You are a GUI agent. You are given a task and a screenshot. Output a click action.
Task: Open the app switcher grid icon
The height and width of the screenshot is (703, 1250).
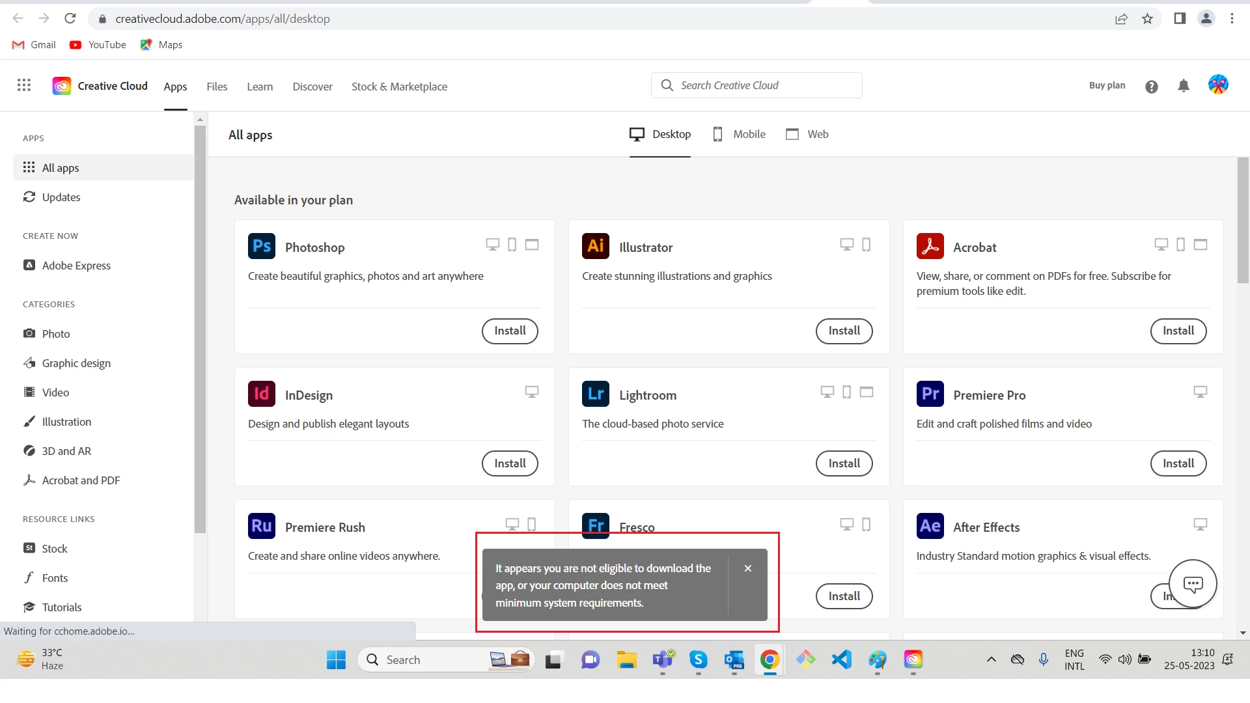[x=24, y=85]
